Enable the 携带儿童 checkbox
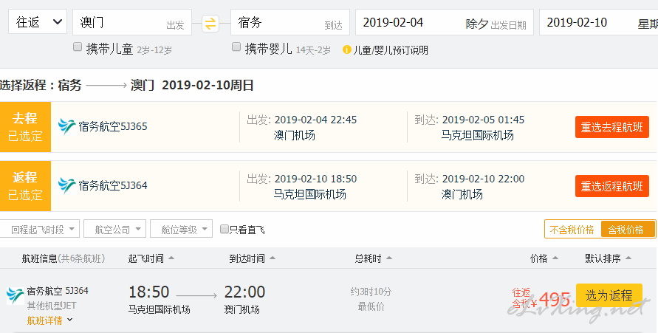 (78, 47)
